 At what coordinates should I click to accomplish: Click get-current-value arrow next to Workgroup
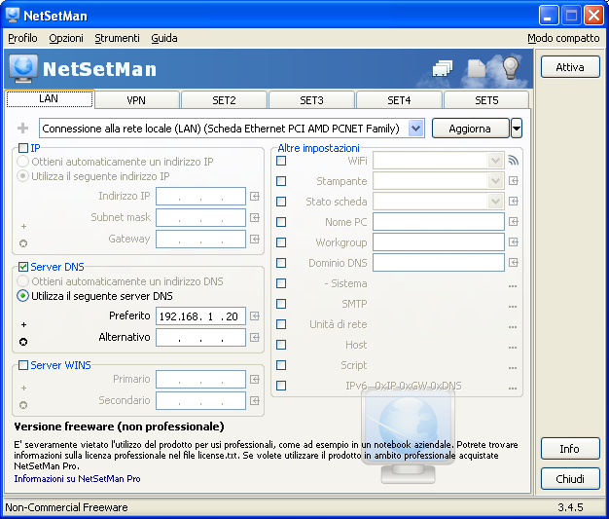coord(514,242)
